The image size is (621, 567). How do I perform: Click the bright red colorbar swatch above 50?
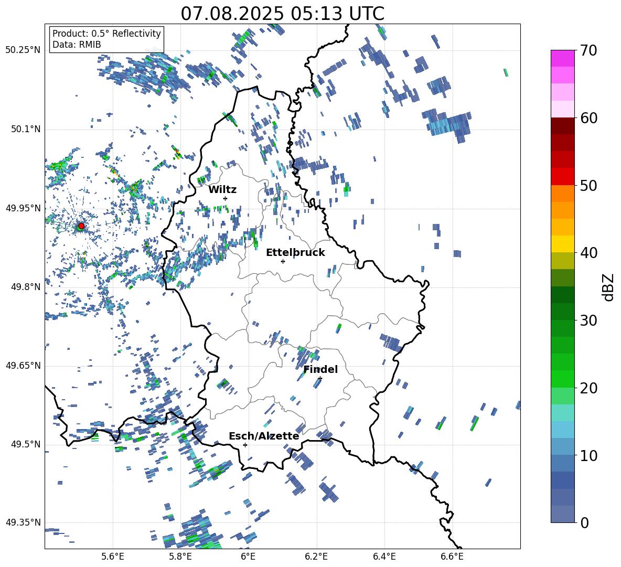(x=562, y=177)
